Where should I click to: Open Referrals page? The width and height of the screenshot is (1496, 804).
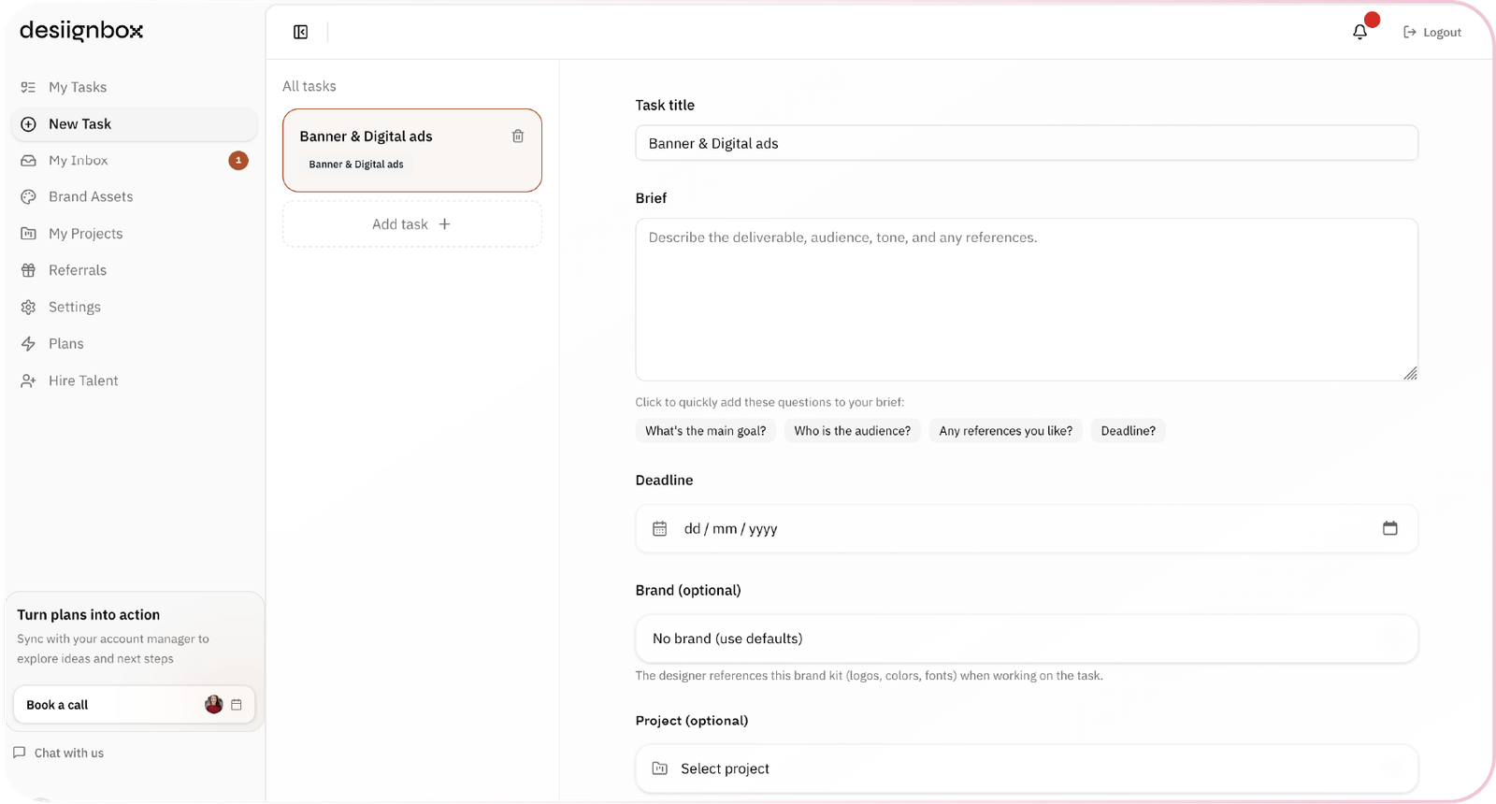[x=134, y=270]
